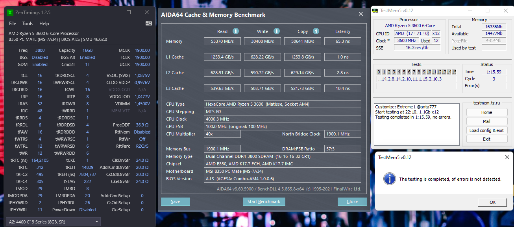Maximize the ZenTimings window
Viewport: 514px width, 227px height.
pos(128,12)
